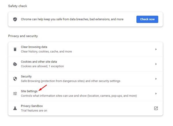This screenshot has width=173, height=126.
Task: Click the cookie icon
Action: (15, 64)
